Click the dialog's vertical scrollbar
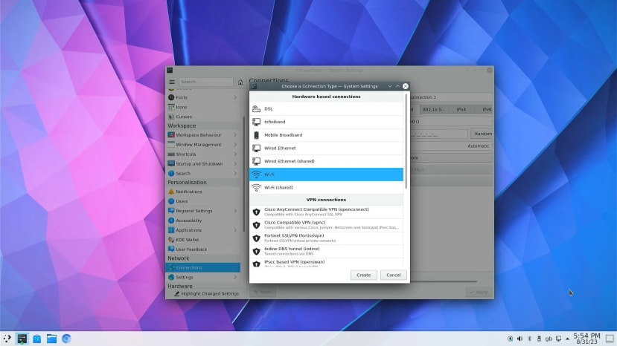This screenshot has height=346, width=617. (x=406, y=140)
